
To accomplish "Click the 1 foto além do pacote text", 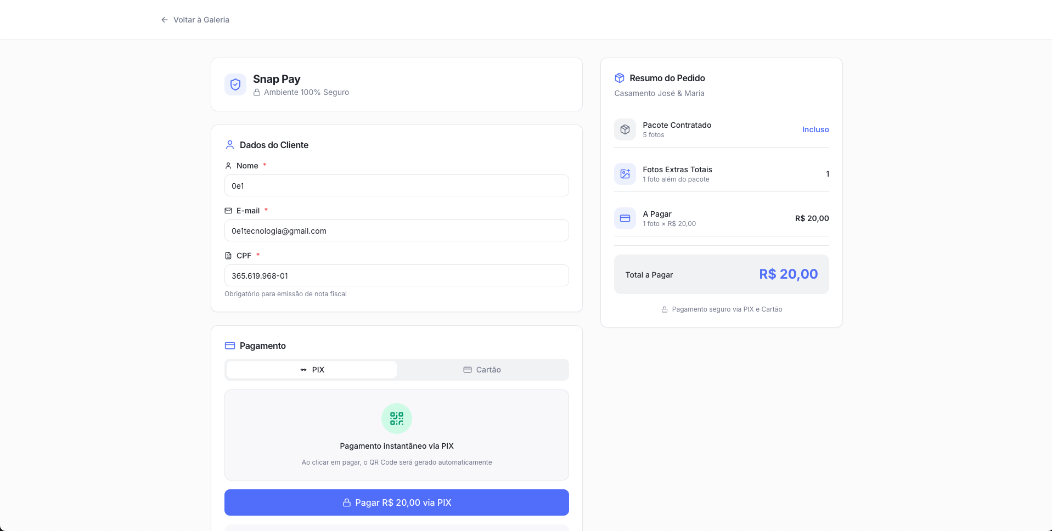I will tap(676, 179).
